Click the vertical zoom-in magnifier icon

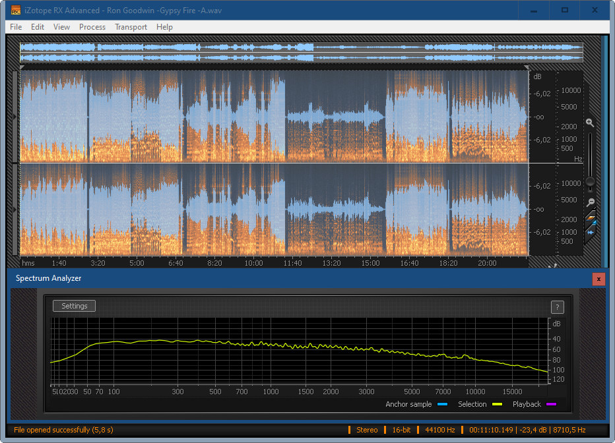point(589,123)
